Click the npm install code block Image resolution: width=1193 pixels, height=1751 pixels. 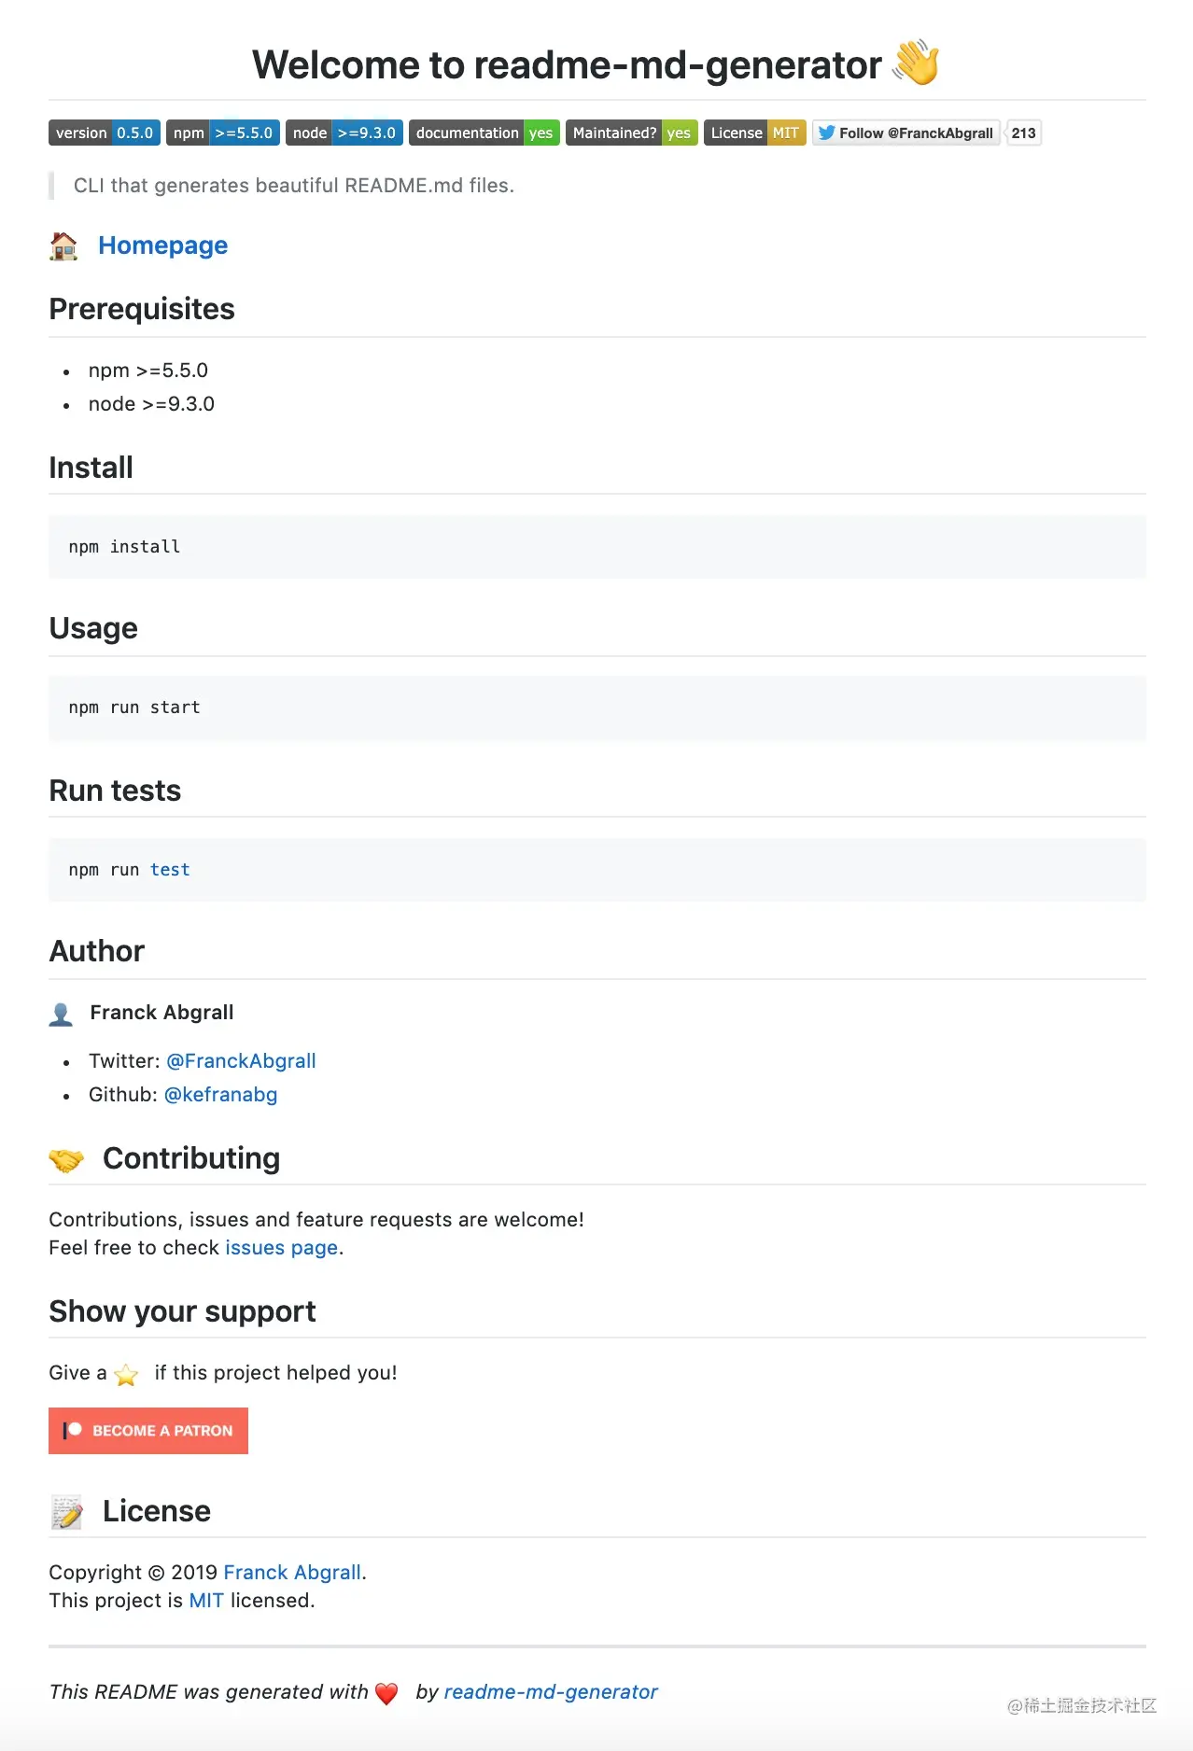596,547
